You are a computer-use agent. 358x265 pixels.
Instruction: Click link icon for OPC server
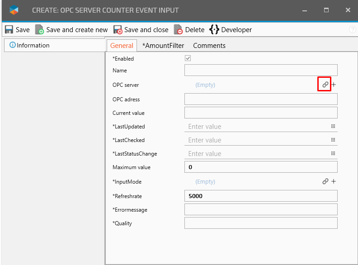coord(325,85)
